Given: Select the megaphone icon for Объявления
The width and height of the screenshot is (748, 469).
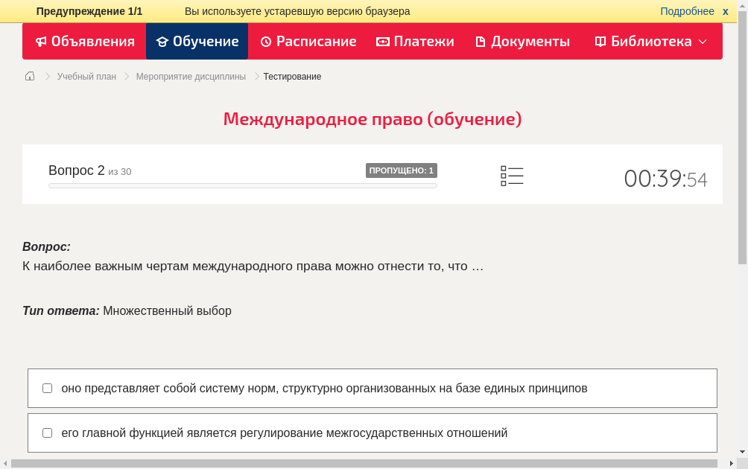Looking at the screenshot, I should pos(40,41).
